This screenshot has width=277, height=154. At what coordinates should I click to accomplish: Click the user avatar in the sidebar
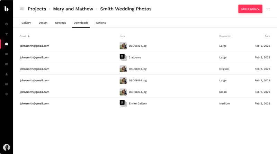7,147
